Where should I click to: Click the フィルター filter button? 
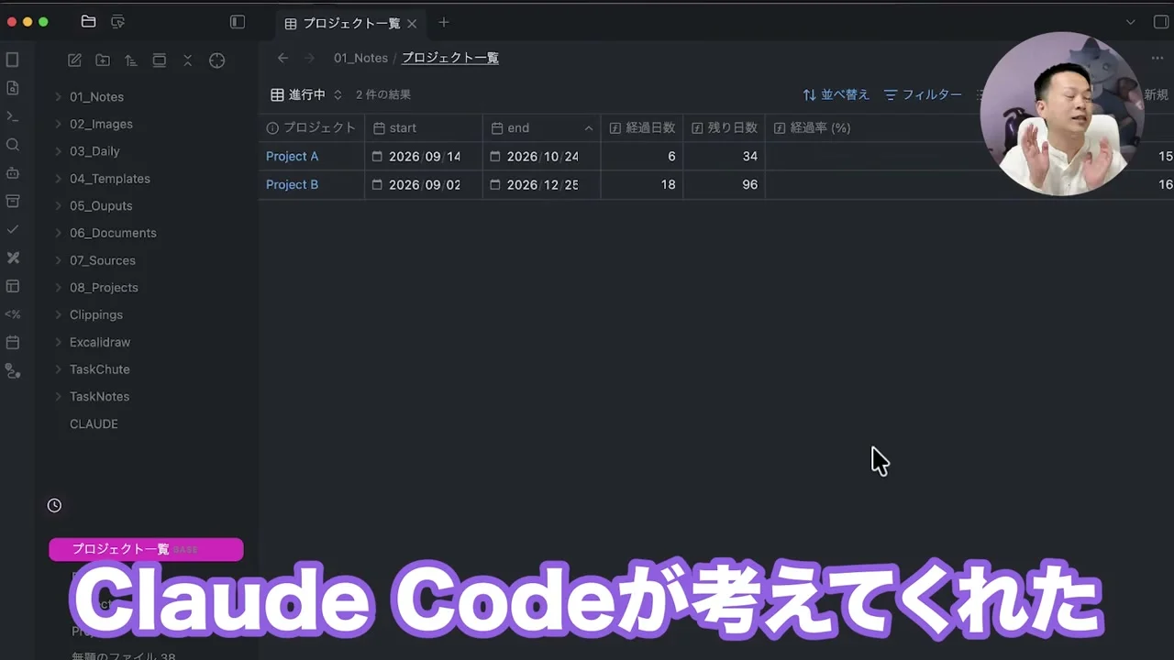(923, 94)
